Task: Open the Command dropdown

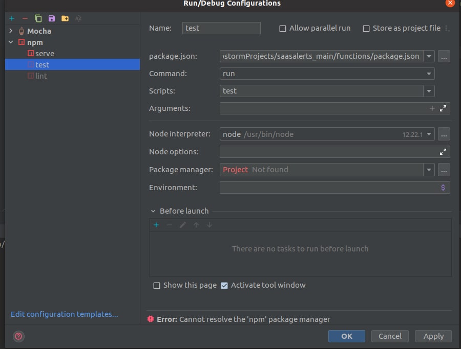Action: pyautogui.click(x=429, y=74)
